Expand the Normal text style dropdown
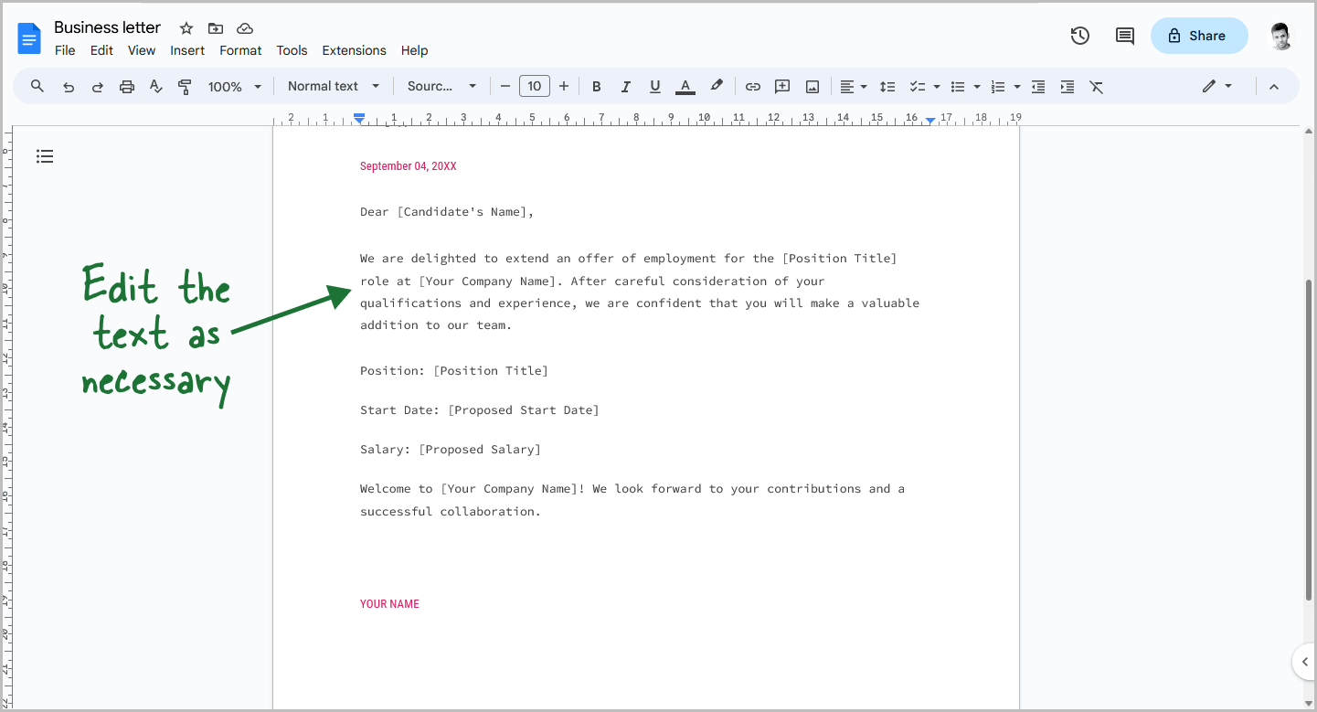1317x712 pixels. click(333, 86)
